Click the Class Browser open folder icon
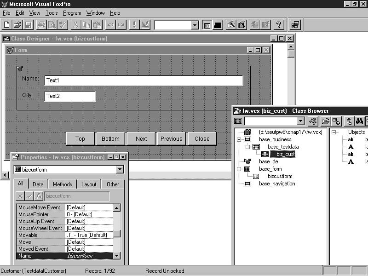The width and height of the screenshot is (368, 276). 325,121
